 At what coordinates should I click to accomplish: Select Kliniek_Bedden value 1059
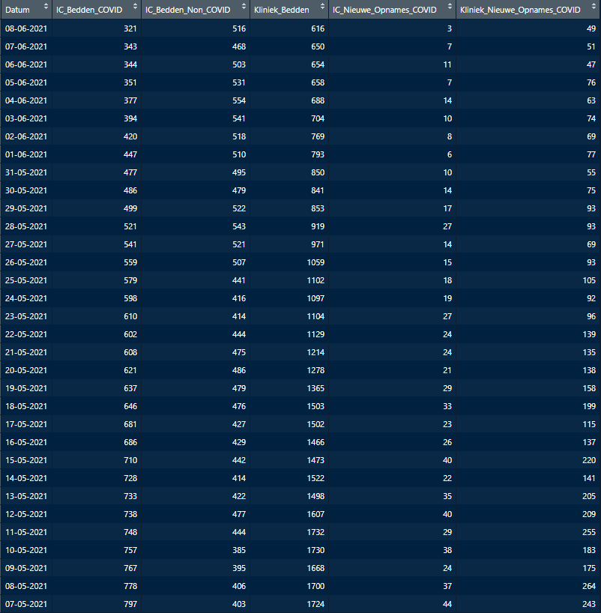[x=315, y=262]
